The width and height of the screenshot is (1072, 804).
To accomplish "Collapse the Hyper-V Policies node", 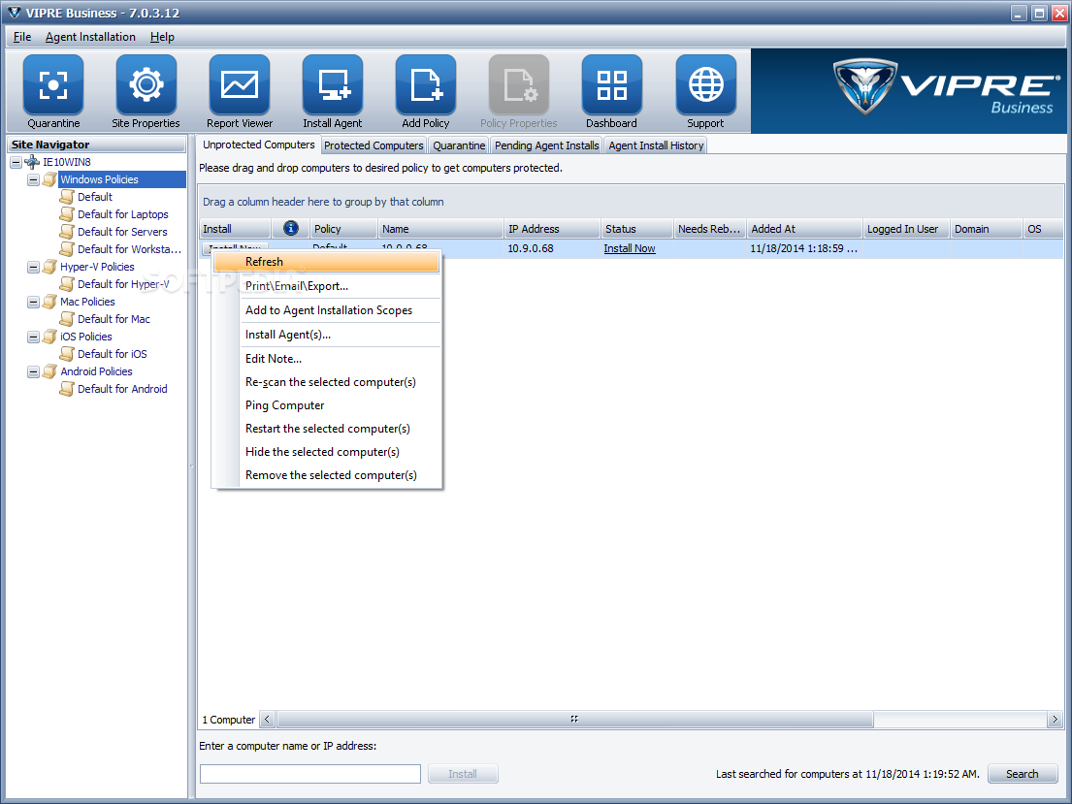I will 33,268.
